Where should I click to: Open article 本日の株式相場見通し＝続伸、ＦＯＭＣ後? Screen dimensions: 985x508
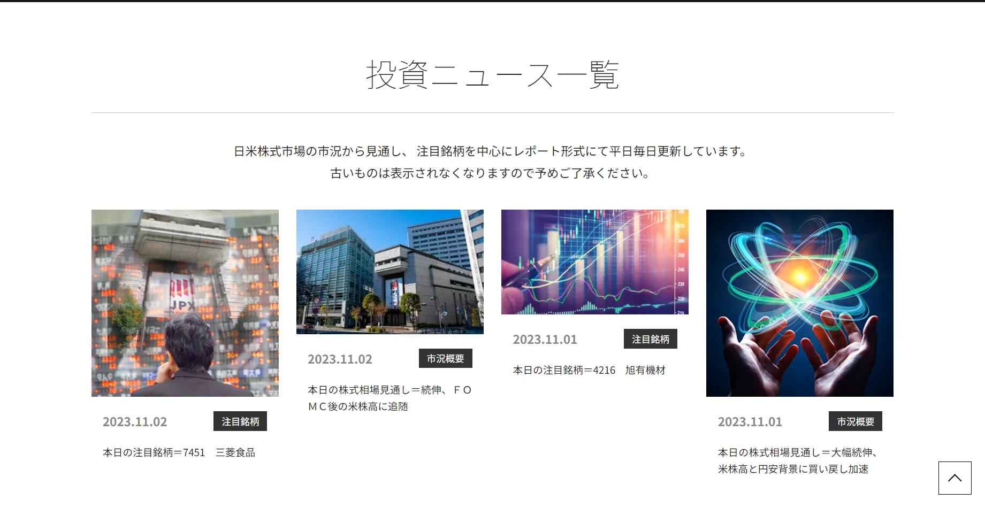(390, 398)
